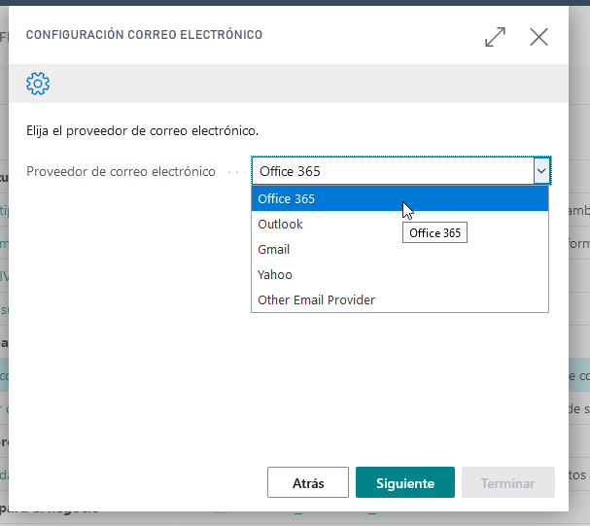590x526 pixels.
Task: Choose Office 365 from the dropdown list
Action: (399, 198)
